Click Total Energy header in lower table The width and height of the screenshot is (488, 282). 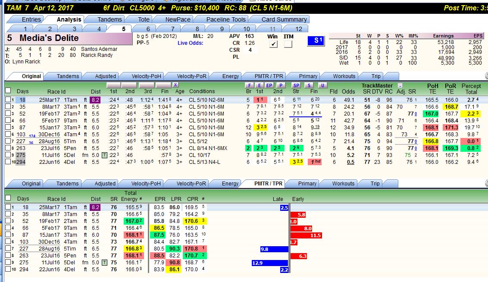[131, 196]
